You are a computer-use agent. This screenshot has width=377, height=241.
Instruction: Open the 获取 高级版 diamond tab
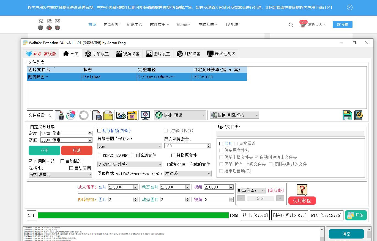point(41,54)
